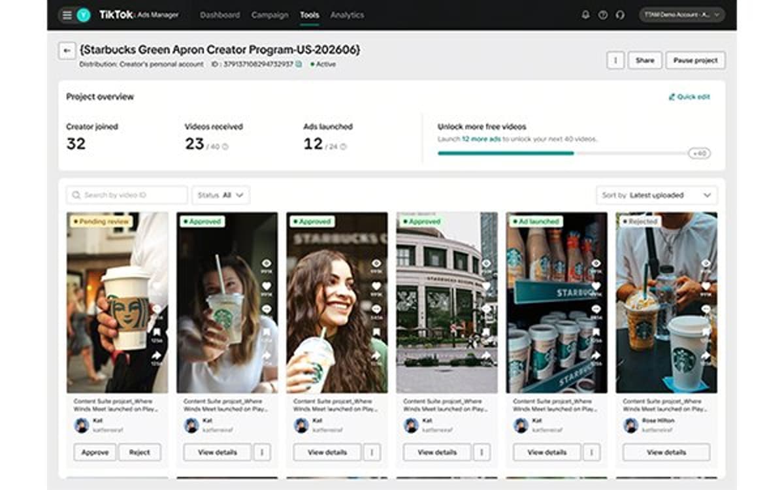The height and width of the screenshot is (490, 784).
Task: Click the Starbucks Green Apron project title
Action: coord(220,50)
